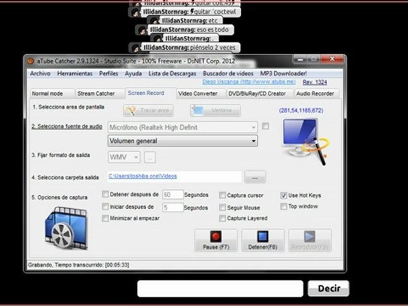Click IllidanStormrag avatar beside 'etc' message
408x306 pixels.
153,21
